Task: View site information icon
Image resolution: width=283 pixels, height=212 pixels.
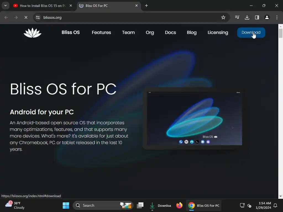Action: tap(38, 17)
